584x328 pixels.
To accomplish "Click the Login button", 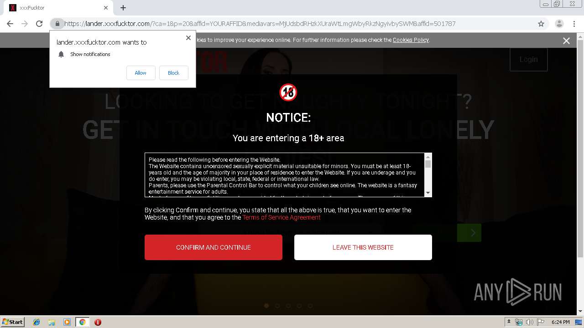I will 528,59.
